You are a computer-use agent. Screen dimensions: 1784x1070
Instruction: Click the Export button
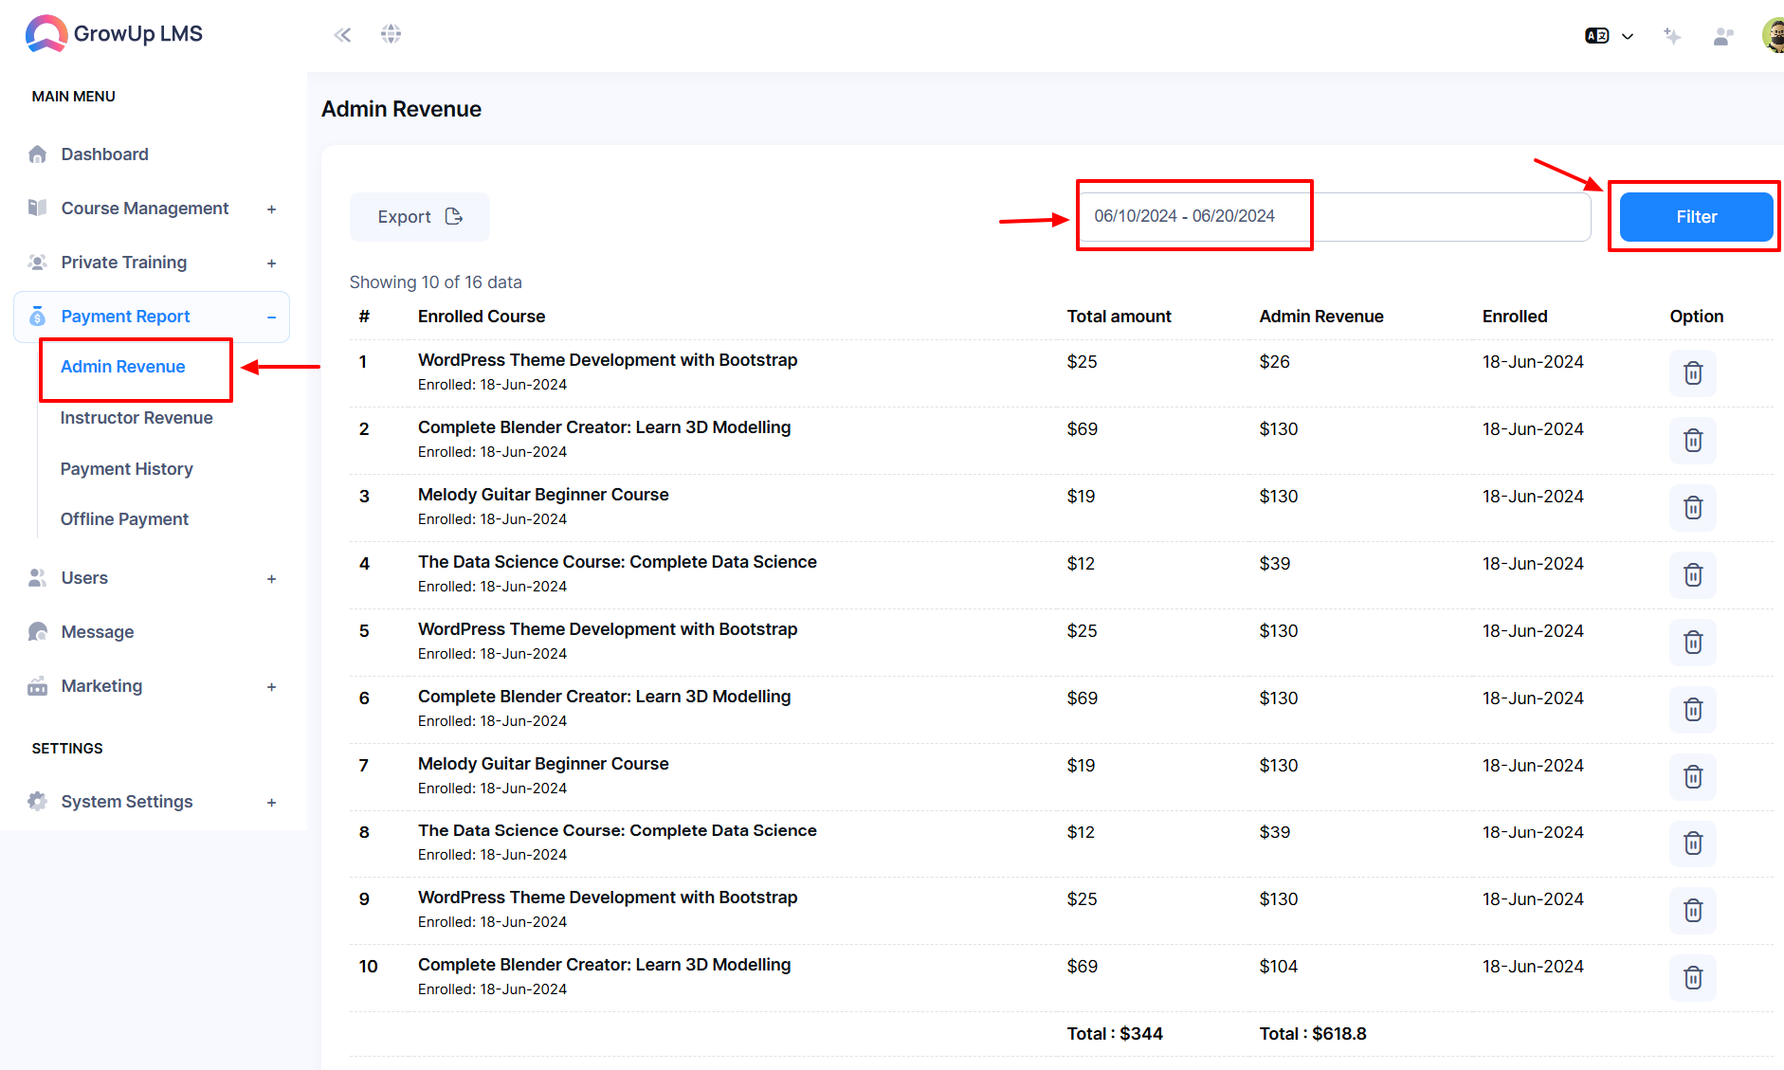pos(420,217)
